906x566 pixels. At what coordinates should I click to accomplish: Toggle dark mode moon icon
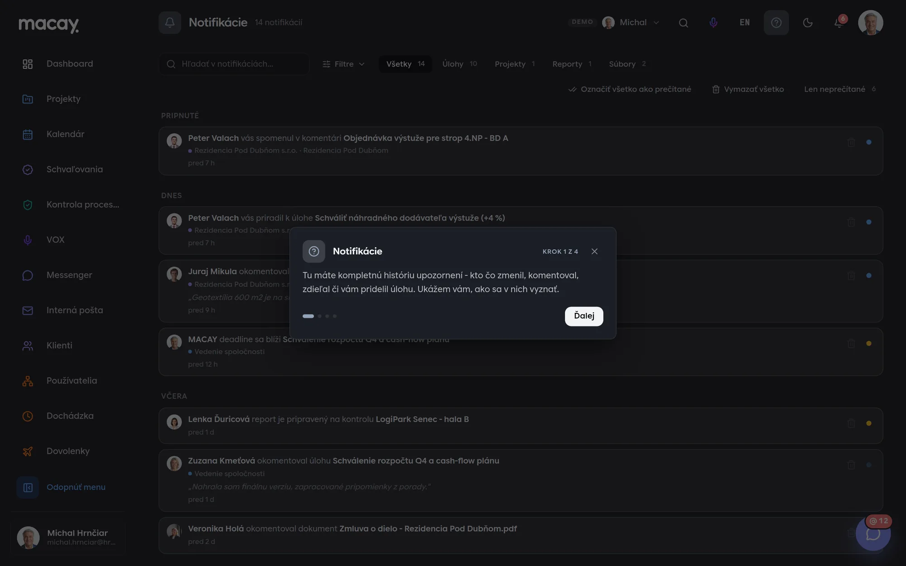pos(808,23)
